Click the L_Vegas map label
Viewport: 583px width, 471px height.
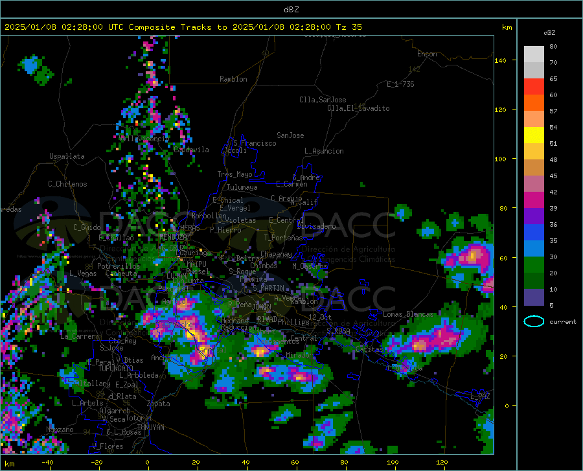click(83, 274)
